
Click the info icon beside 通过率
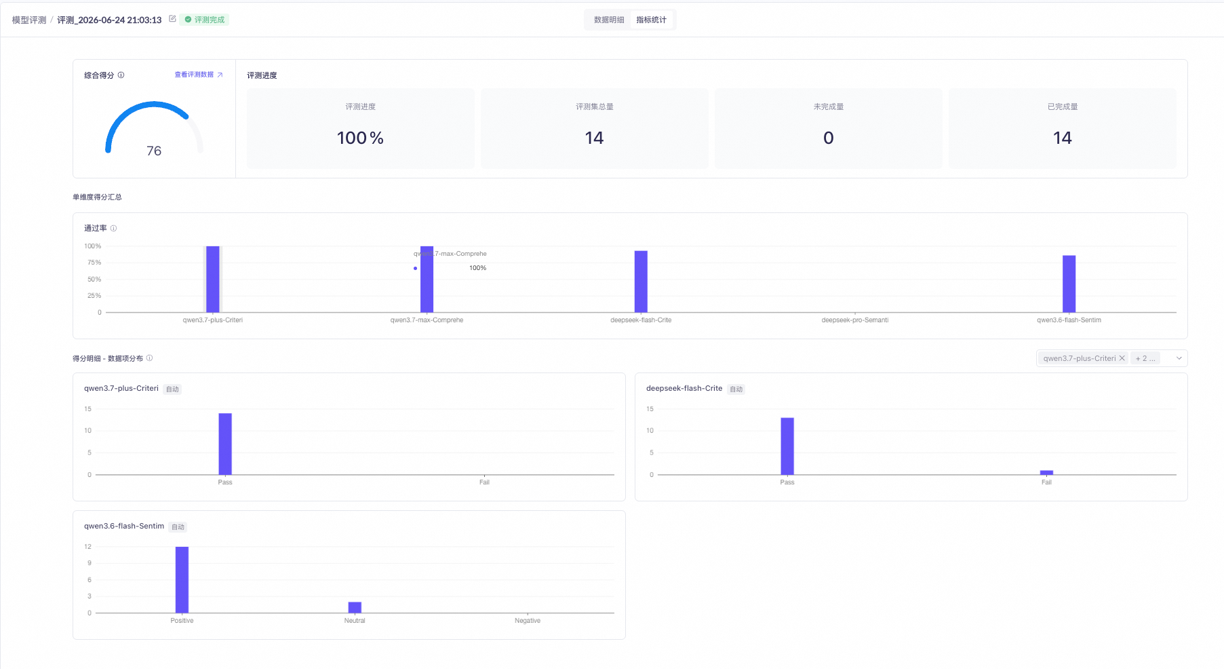tap(113, 229)
